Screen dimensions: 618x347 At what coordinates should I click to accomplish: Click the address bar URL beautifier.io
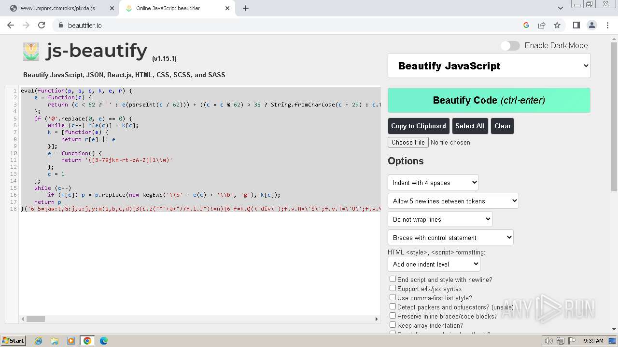[84, 26]
